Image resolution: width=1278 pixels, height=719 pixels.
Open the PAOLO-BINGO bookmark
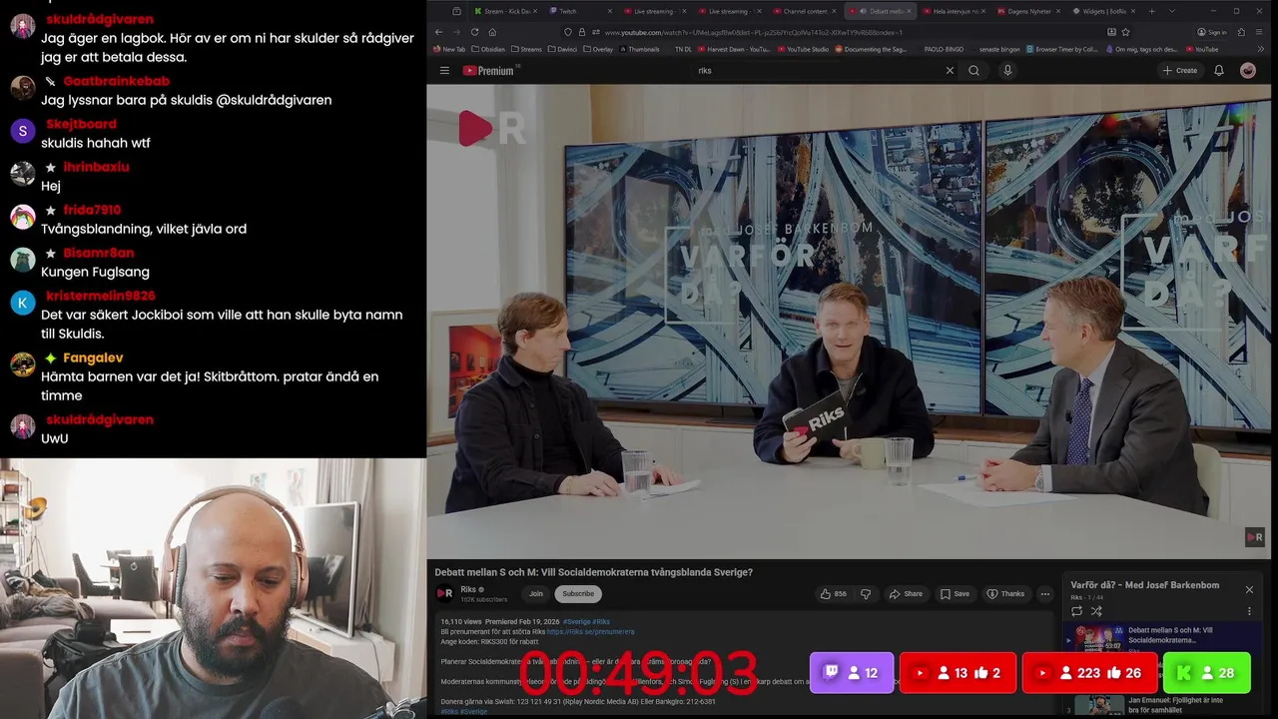945,49
